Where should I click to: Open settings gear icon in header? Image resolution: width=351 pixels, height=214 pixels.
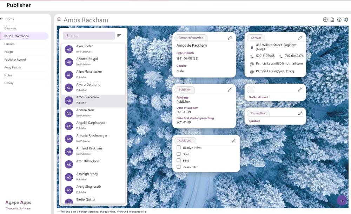click(x=346, y=20)
